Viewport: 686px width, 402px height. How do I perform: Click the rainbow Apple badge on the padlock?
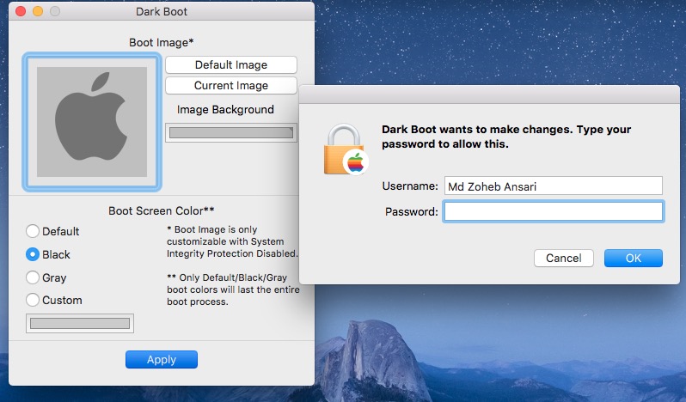pos(354,162)
